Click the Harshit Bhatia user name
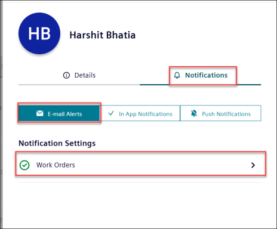Screen dimensions: 277x229 tap(103, 35)
